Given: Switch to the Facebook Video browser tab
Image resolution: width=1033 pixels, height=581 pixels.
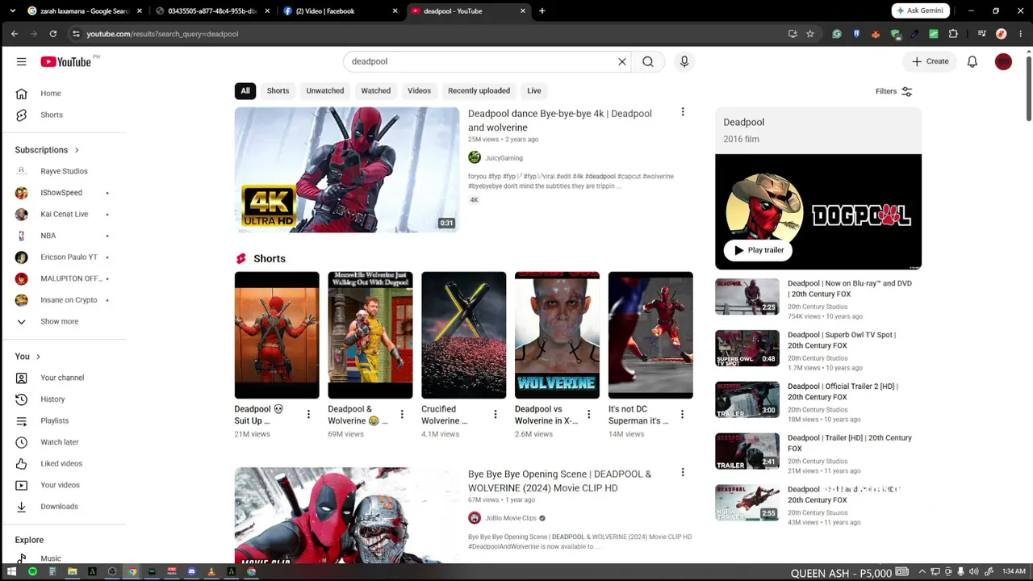Looking at the screenshot, I should click(339, 11).
